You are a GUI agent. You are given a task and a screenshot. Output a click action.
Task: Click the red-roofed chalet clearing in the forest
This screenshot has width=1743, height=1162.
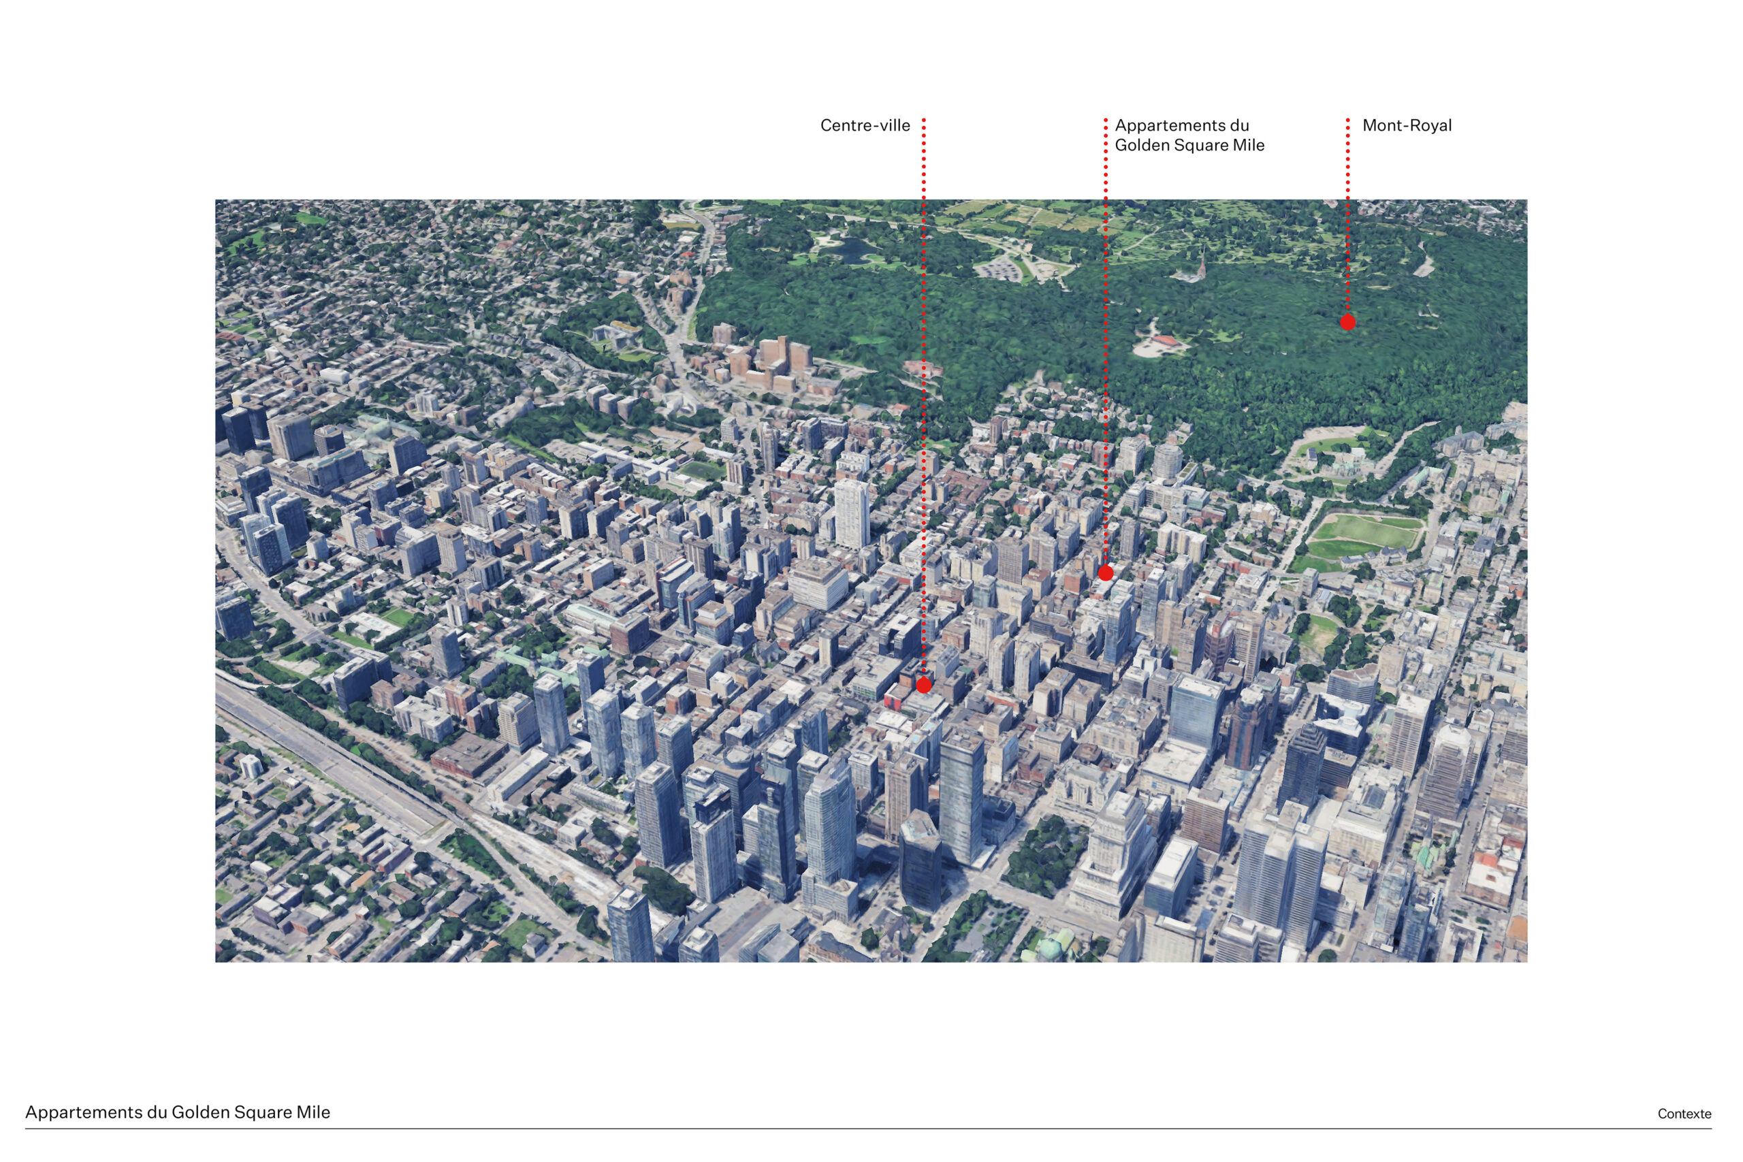1165,342
